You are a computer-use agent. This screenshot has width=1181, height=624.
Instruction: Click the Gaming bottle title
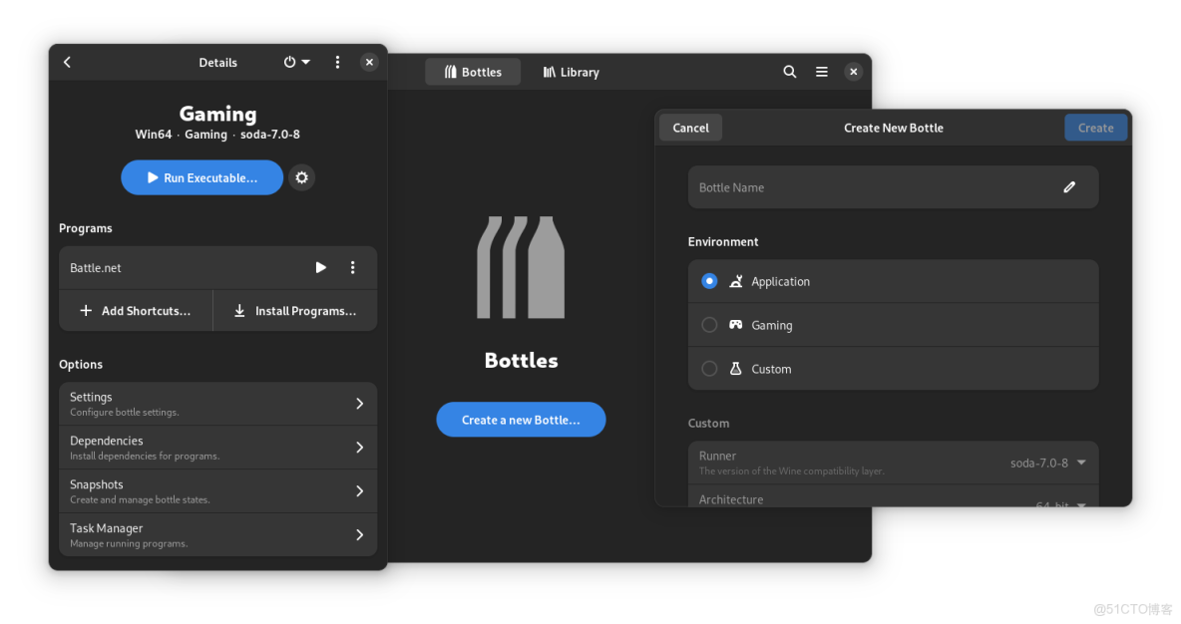217,114
